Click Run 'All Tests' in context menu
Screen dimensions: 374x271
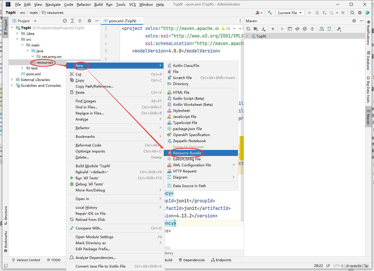115,178
